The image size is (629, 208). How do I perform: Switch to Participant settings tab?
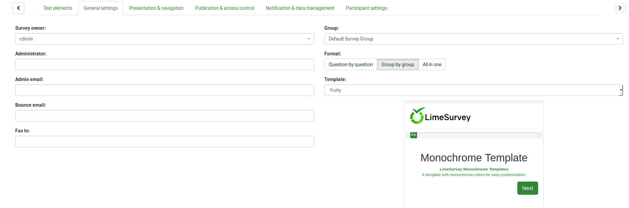[x=366, y=8]
